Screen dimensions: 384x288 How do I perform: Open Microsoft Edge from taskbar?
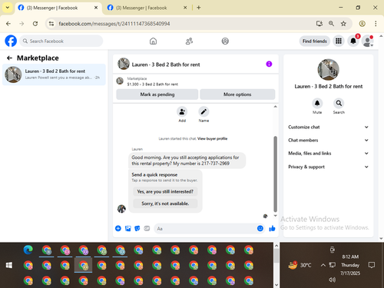click(28, 250)
